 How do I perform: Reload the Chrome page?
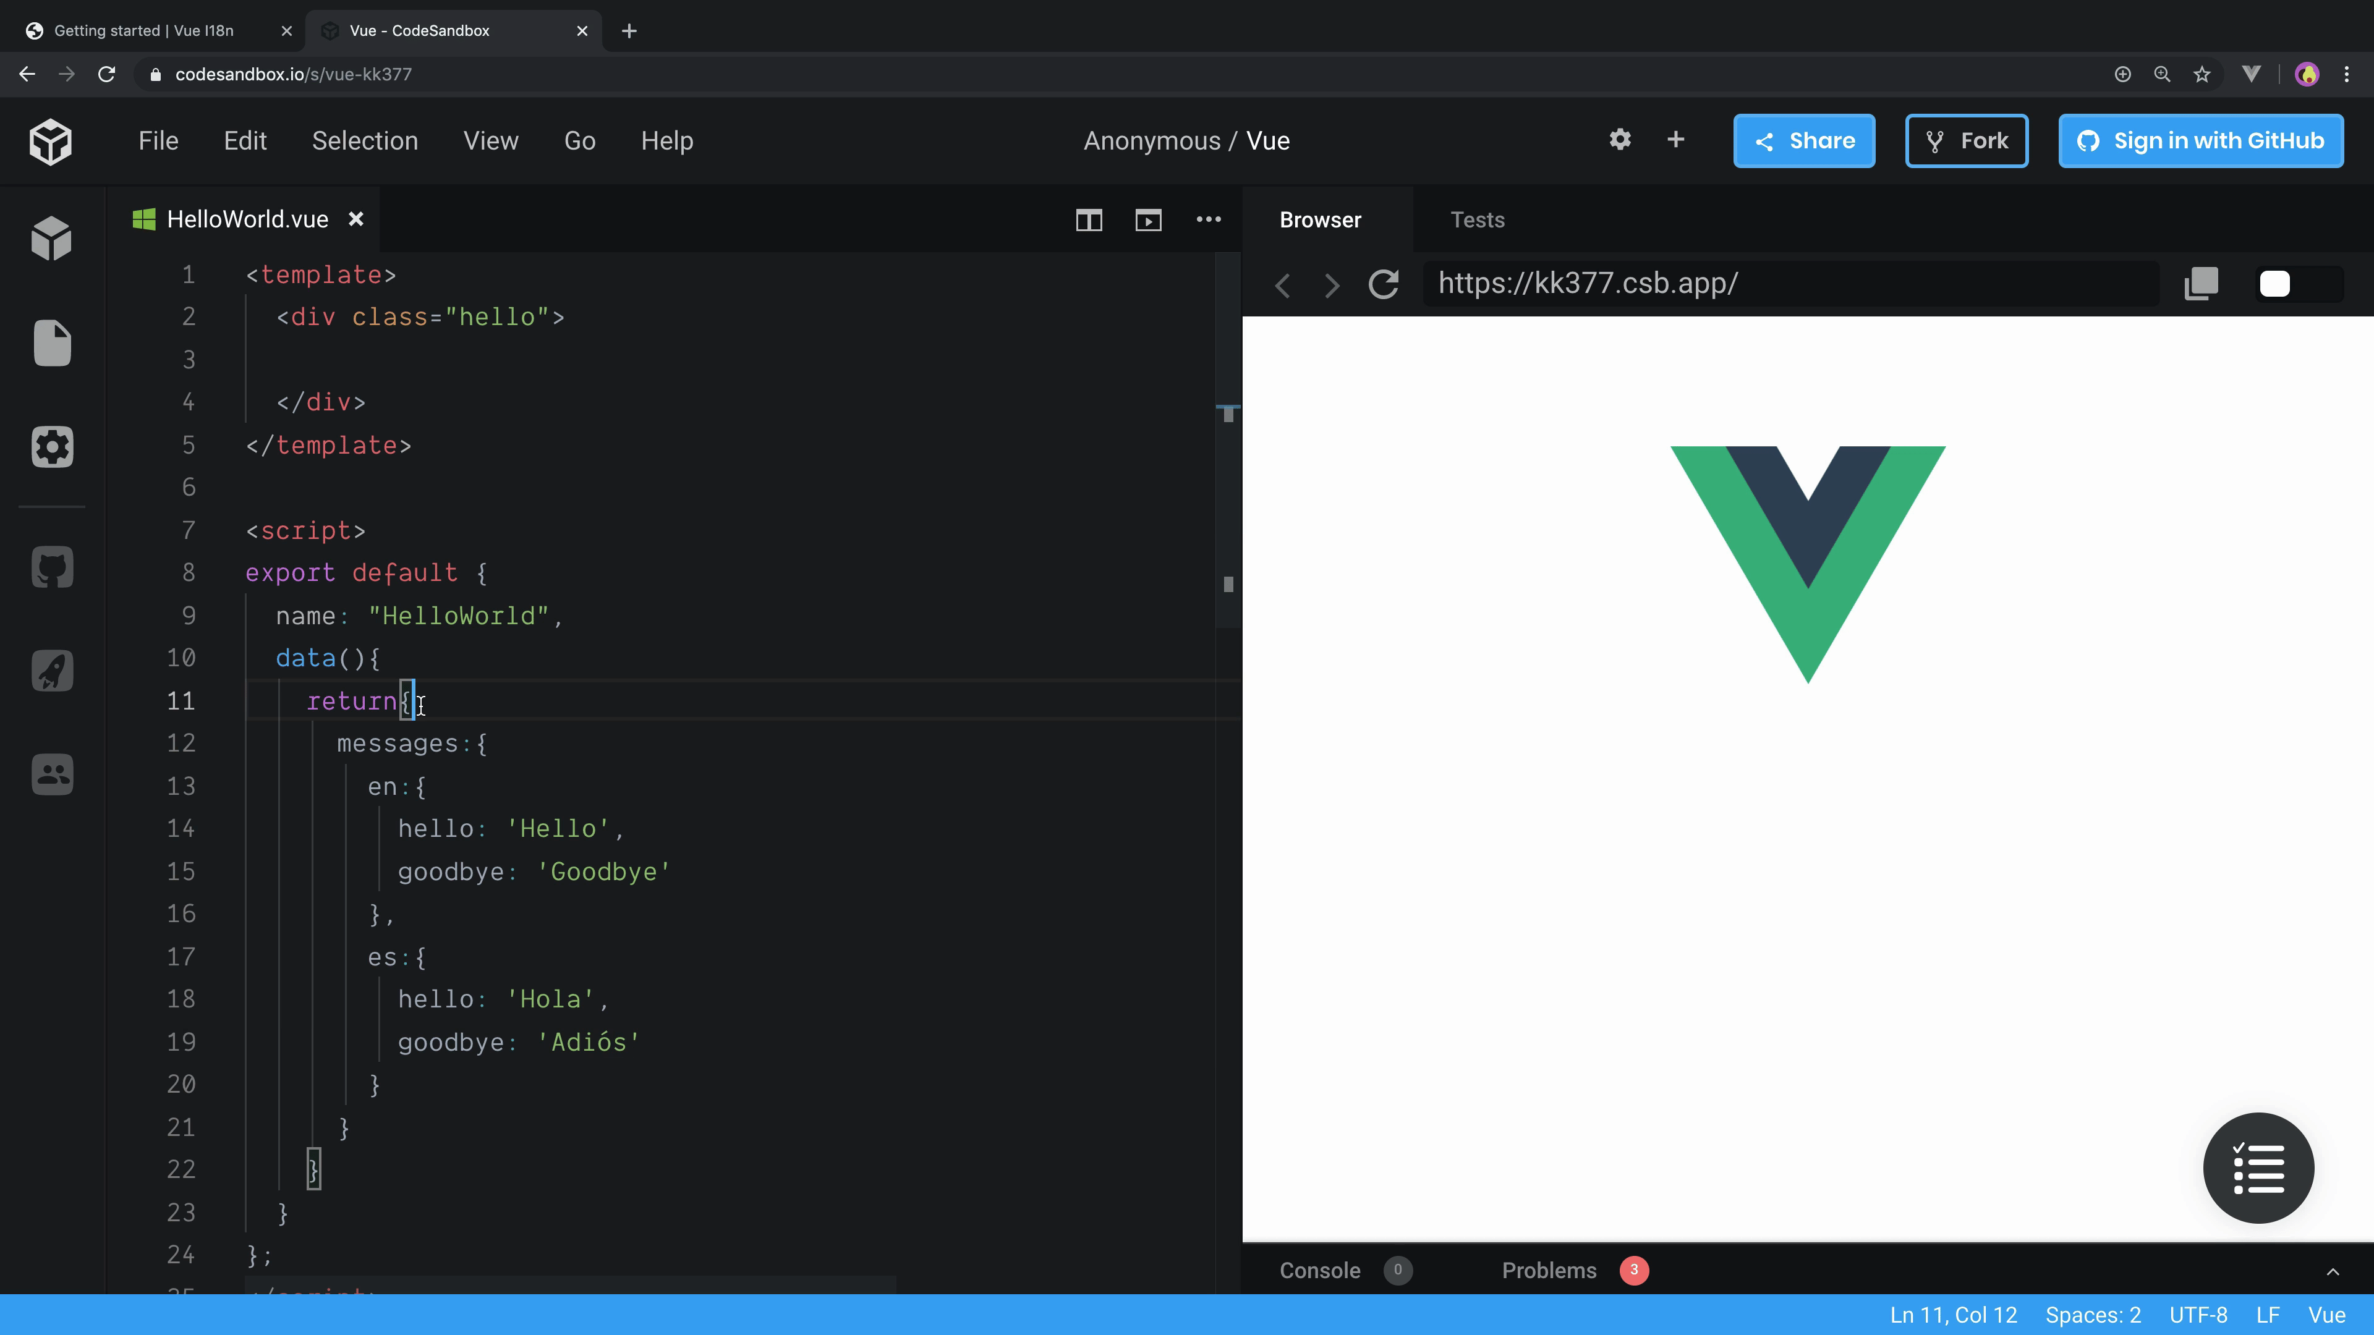point(106,74)
